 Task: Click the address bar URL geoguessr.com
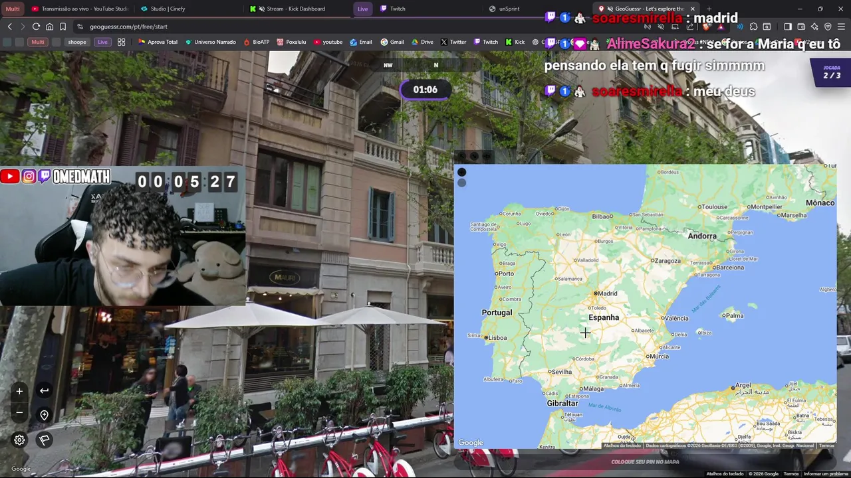point(128,27)
